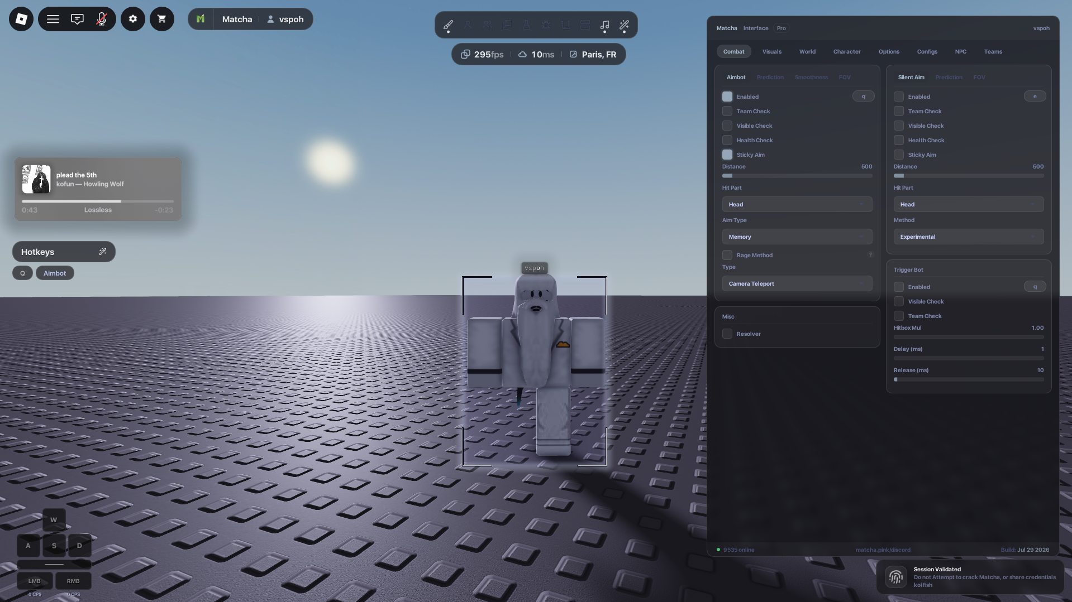Open the Roblox logo menu
The height and width of the screenshot is (602, 1072).
click(21, 19)
